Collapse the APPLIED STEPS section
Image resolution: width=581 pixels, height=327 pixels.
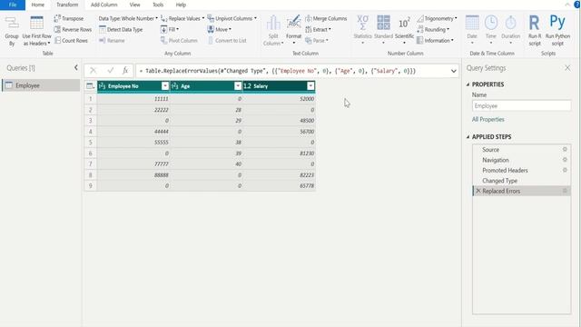tap(468, 137)
